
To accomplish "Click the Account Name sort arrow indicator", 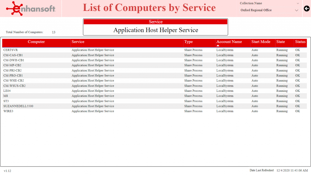I will point(218,46).
